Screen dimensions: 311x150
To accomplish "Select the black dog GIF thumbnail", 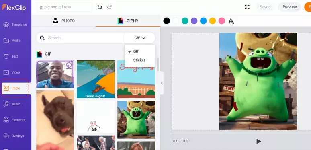I will [55, 120].
